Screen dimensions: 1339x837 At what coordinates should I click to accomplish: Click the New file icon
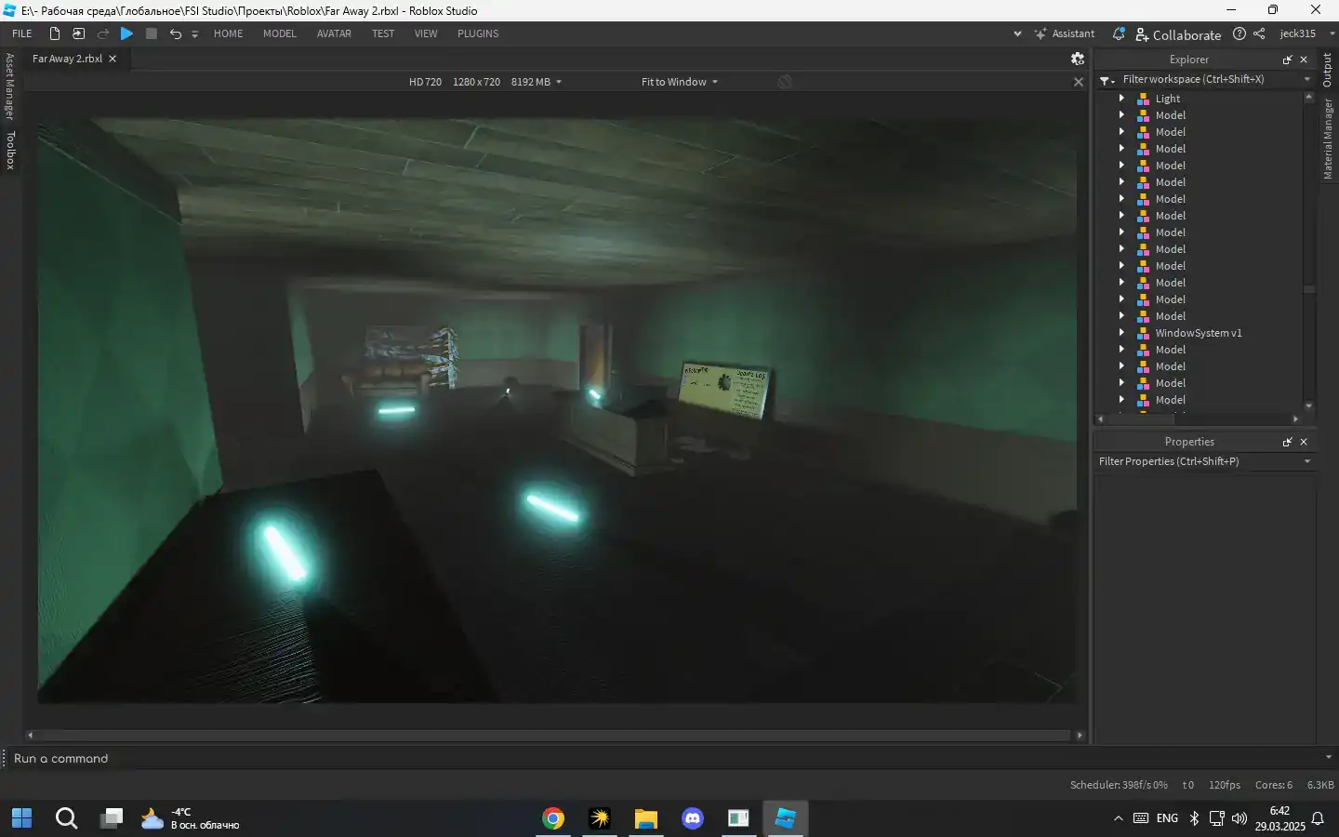[55, 33]
